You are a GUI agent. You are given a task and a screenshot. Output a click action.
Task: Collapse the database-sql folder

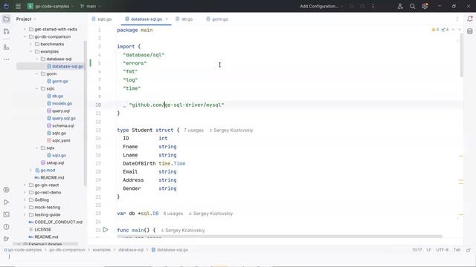tap(36, 59)
